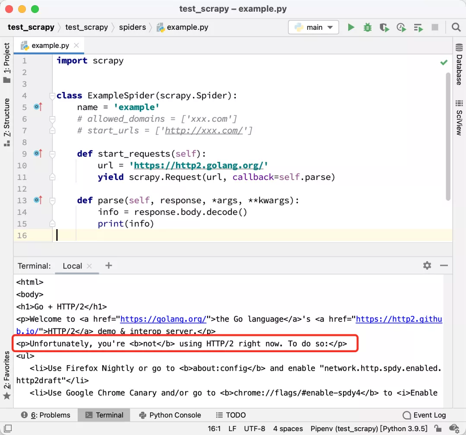Screen dimensions: 466x435
Task: Click the concurrency diagram run icon
Action: point(418,28)
